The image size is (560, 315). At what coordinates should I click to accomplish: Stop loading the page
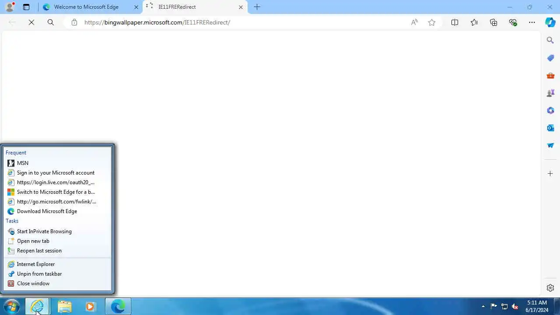(31, 22)
